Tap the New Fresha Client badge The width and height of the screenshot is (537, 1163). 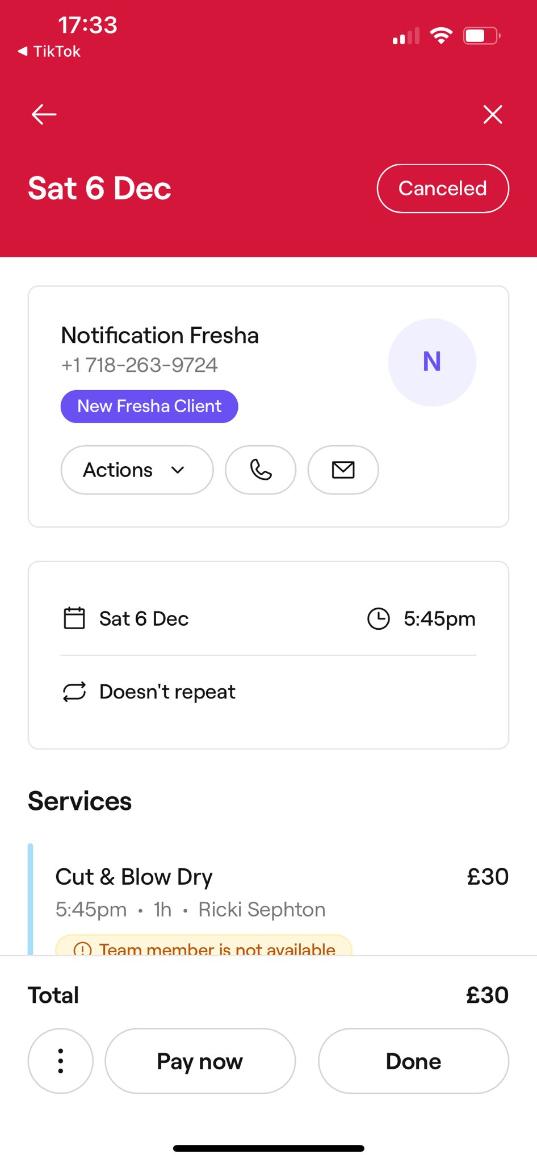149,406
